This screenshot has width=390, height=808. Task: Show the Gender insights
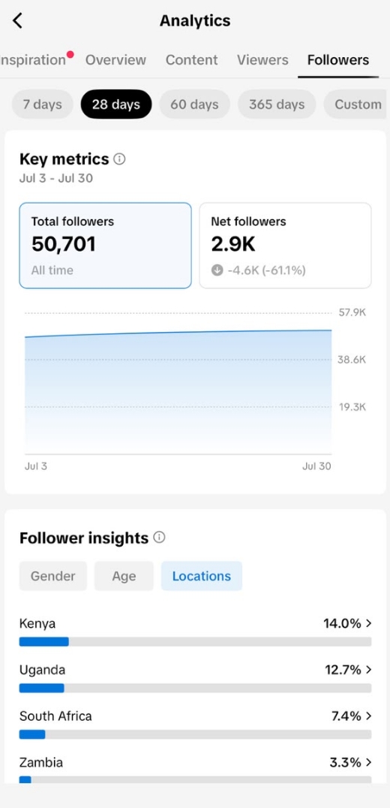(x=53, y=576)
